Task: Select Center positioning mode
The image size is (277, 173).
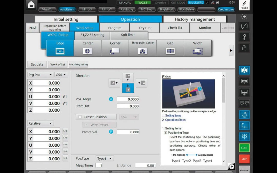Action: tap(87, 48)
